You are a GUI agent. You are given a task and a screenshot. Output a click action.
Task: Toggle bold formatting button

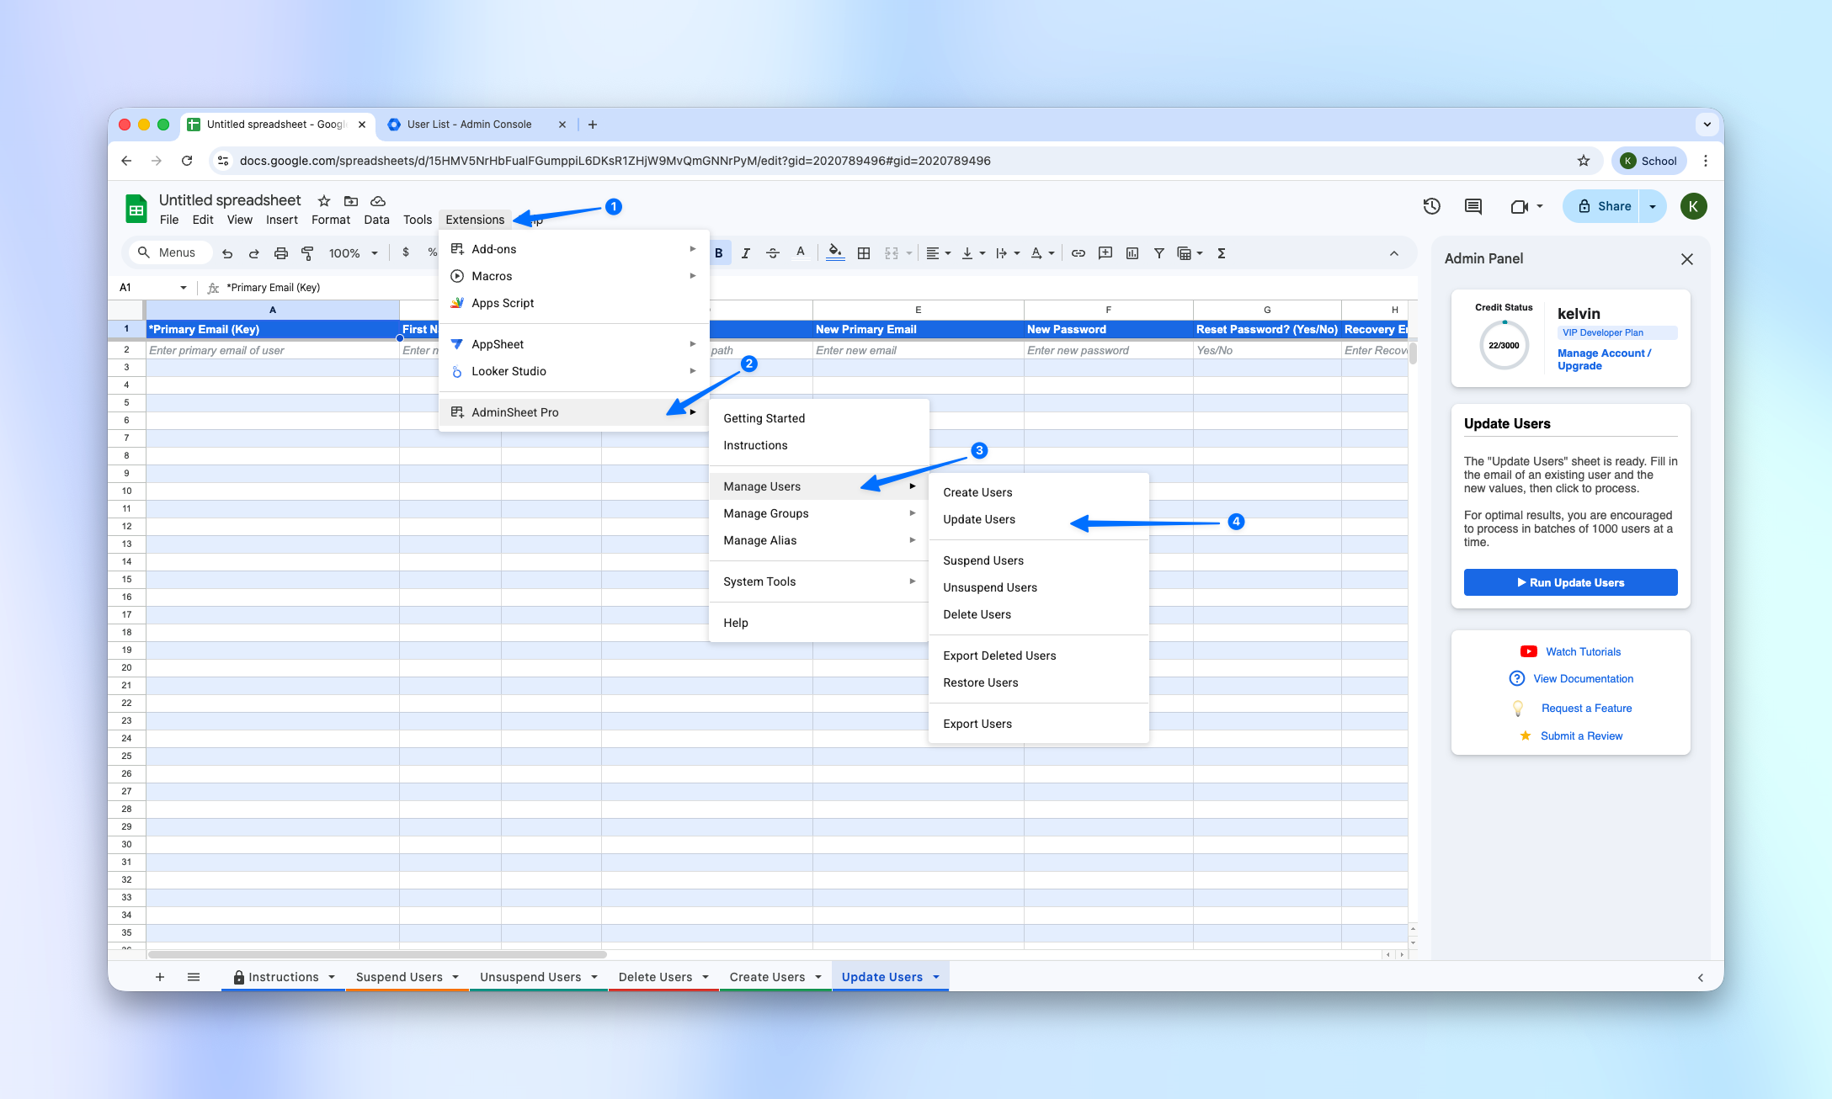point(719,253)
